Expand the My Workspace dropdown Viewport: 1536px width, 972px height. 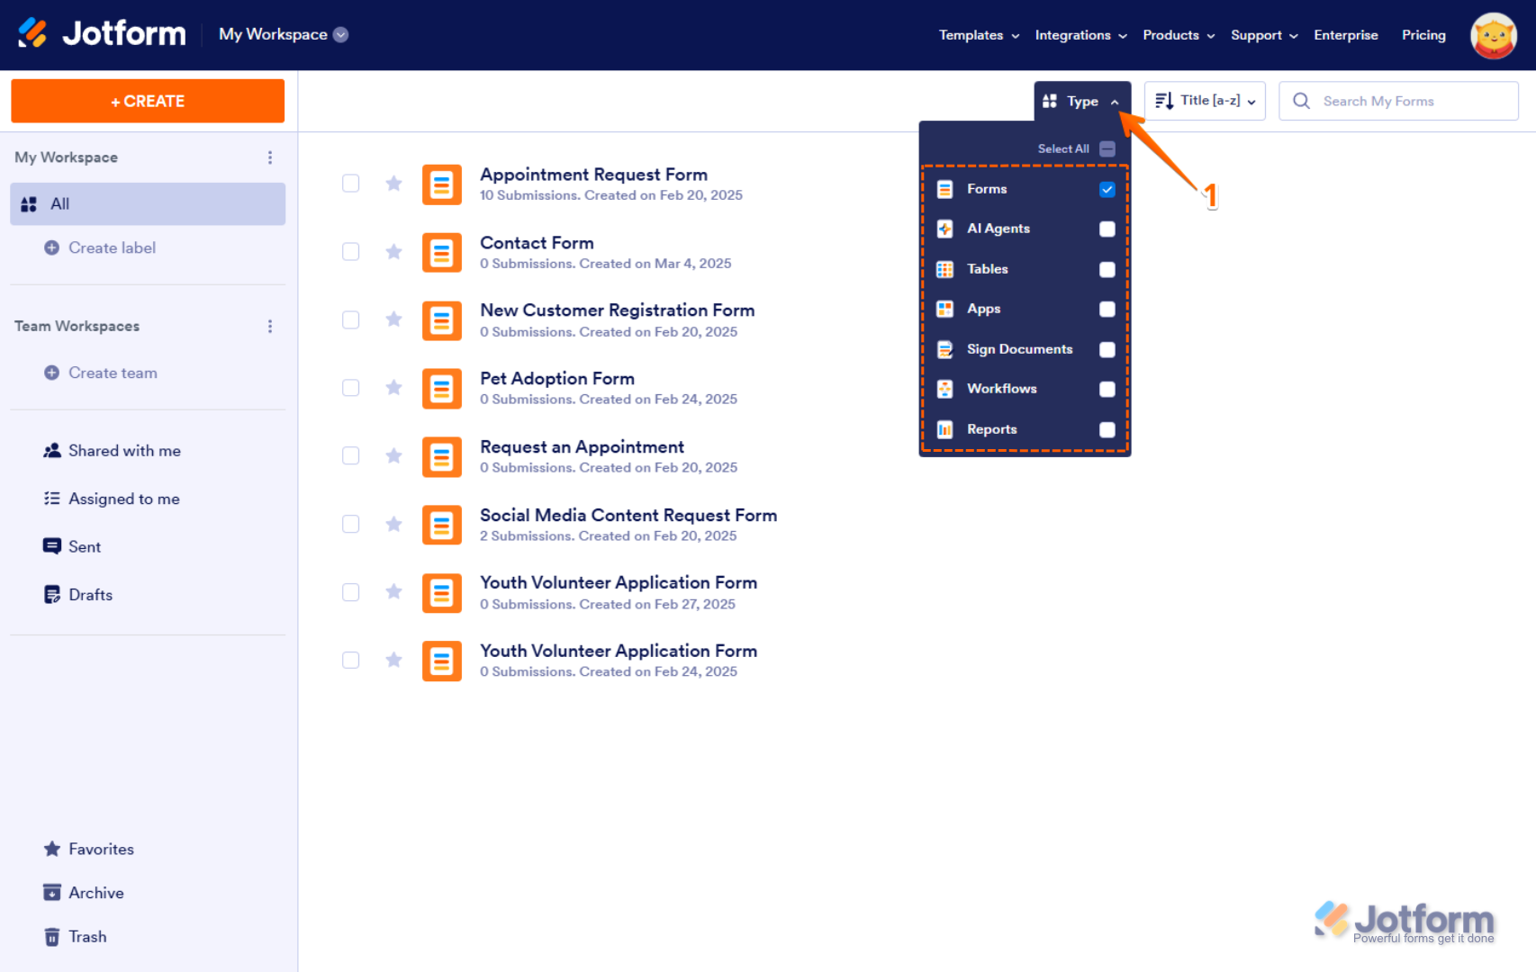(340, 34)
